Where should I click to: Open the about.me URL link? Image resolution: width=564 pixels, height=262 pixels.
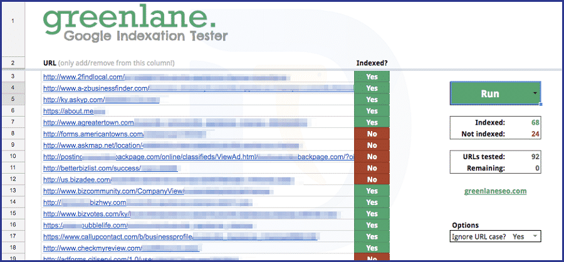coord(74,111)
